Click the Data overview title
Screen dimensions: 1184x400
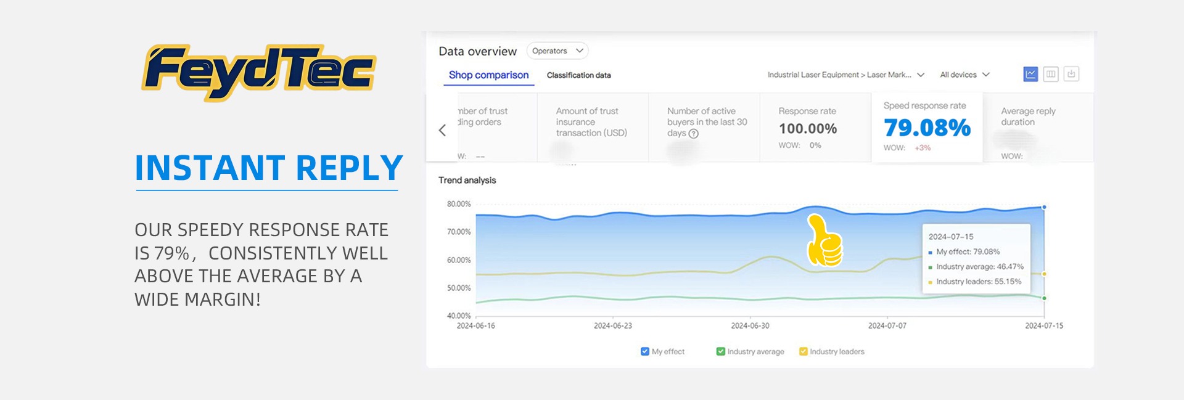click(477, 51)
